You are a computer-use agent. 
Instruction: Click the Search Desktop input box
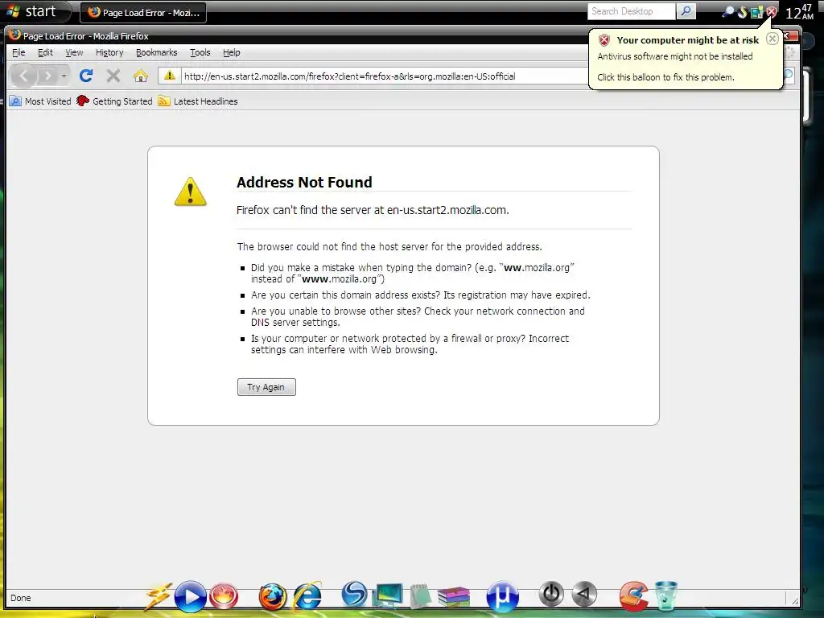631,11
